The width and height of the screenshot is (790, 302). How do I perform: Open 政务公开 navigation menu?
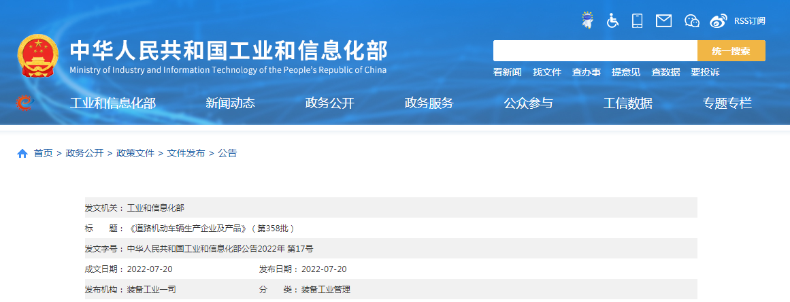[330, 103]
